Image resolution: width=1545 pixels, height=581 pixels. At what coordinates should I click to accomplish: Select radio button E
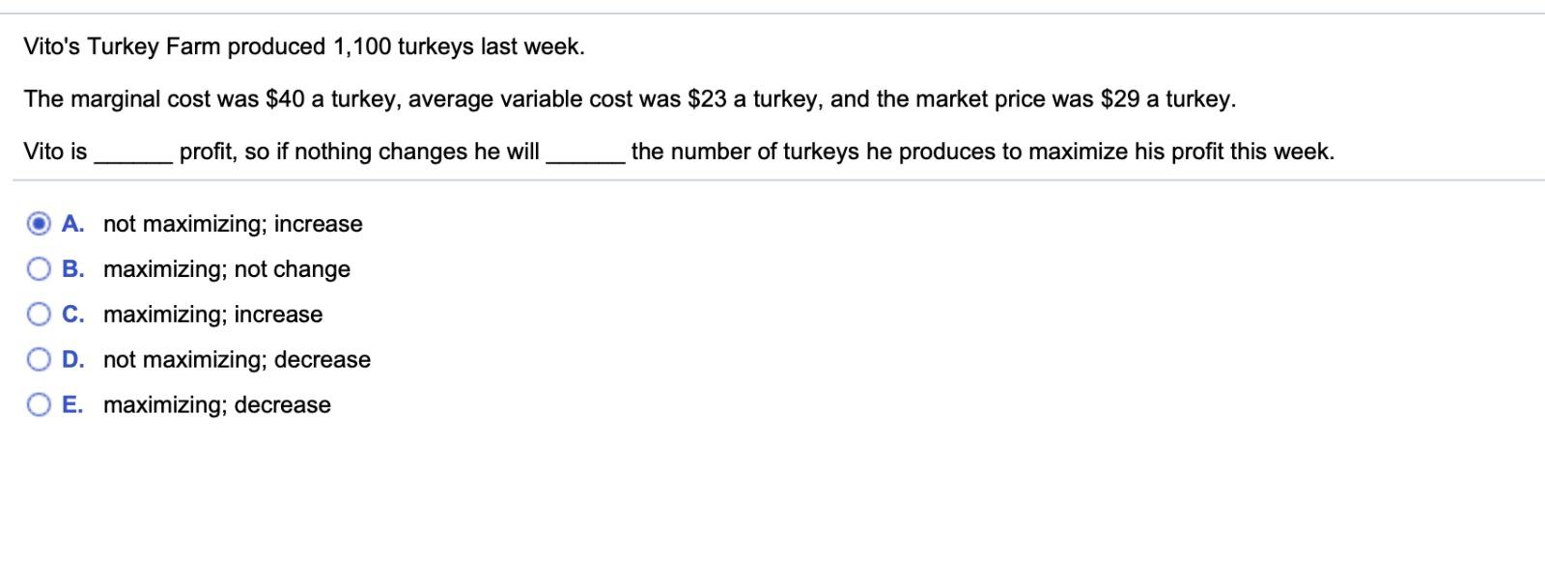(x=39, y=404)
